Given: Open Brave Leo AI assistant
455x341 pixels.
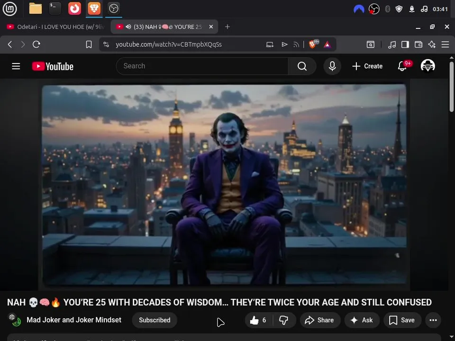Looking at the screenshot, I should coord(432,45).
